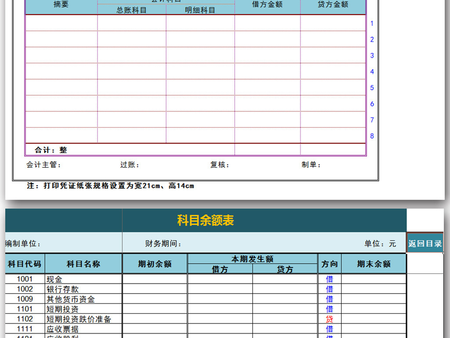Select the 期初余额 column header
This screenshot has height=338, width=450.
pyautogui.click(x=155, y=264)
